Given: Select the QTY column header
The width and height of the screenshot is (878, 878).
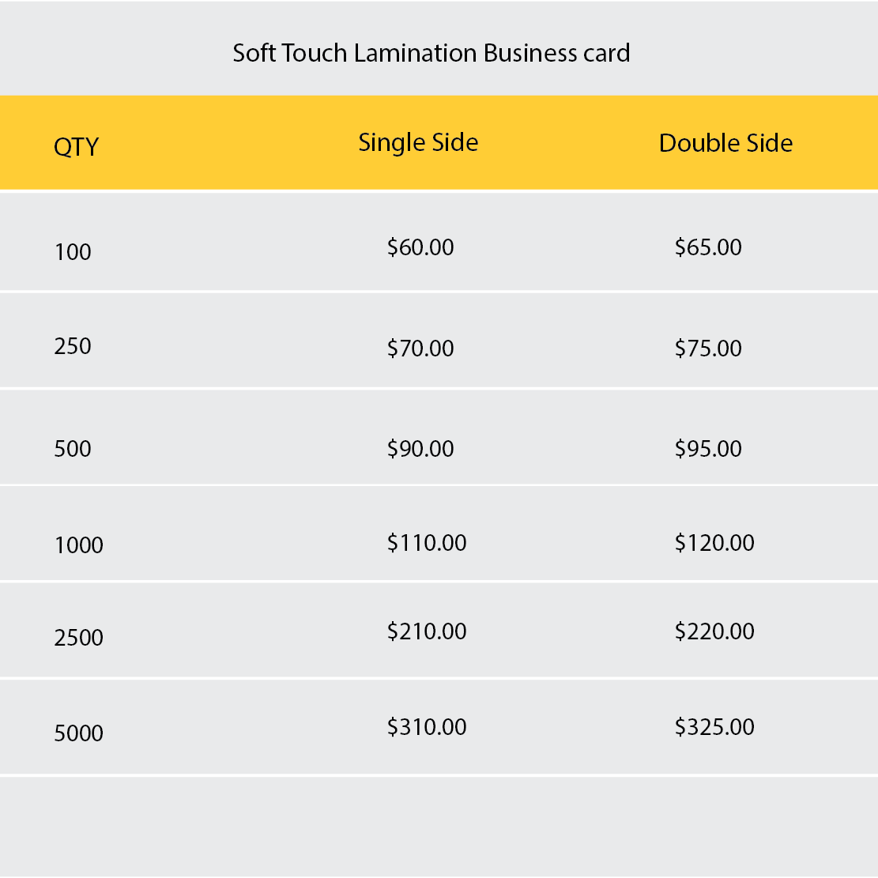Looking at the screenshot, I should (x=76, y=147).
